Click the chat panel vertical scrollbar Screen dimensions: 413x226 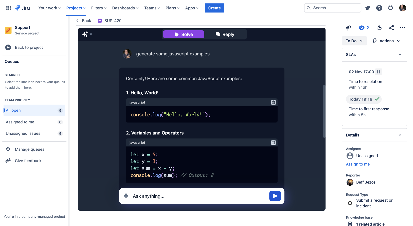[x=324, y=111]
